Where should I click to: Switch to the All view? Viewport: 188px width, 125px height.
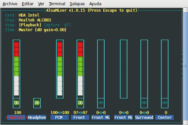67,25
